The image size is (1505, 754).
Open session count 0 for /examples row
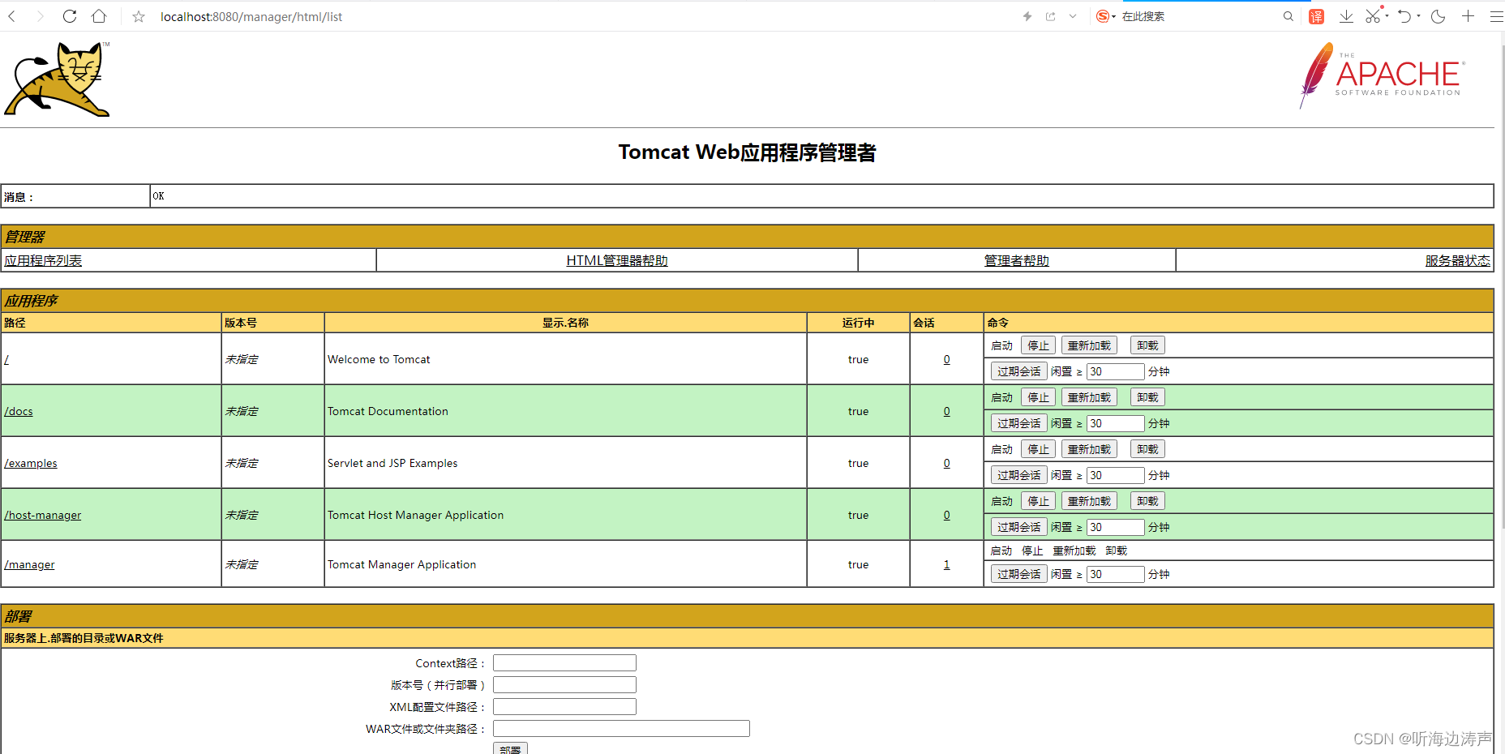pos(946,463)
